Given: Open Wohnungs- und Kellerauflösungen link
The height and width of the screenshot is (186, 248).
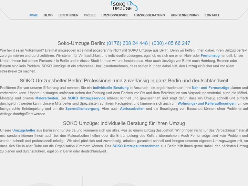Looking at the screenshot, I should (x=206, y=104).
